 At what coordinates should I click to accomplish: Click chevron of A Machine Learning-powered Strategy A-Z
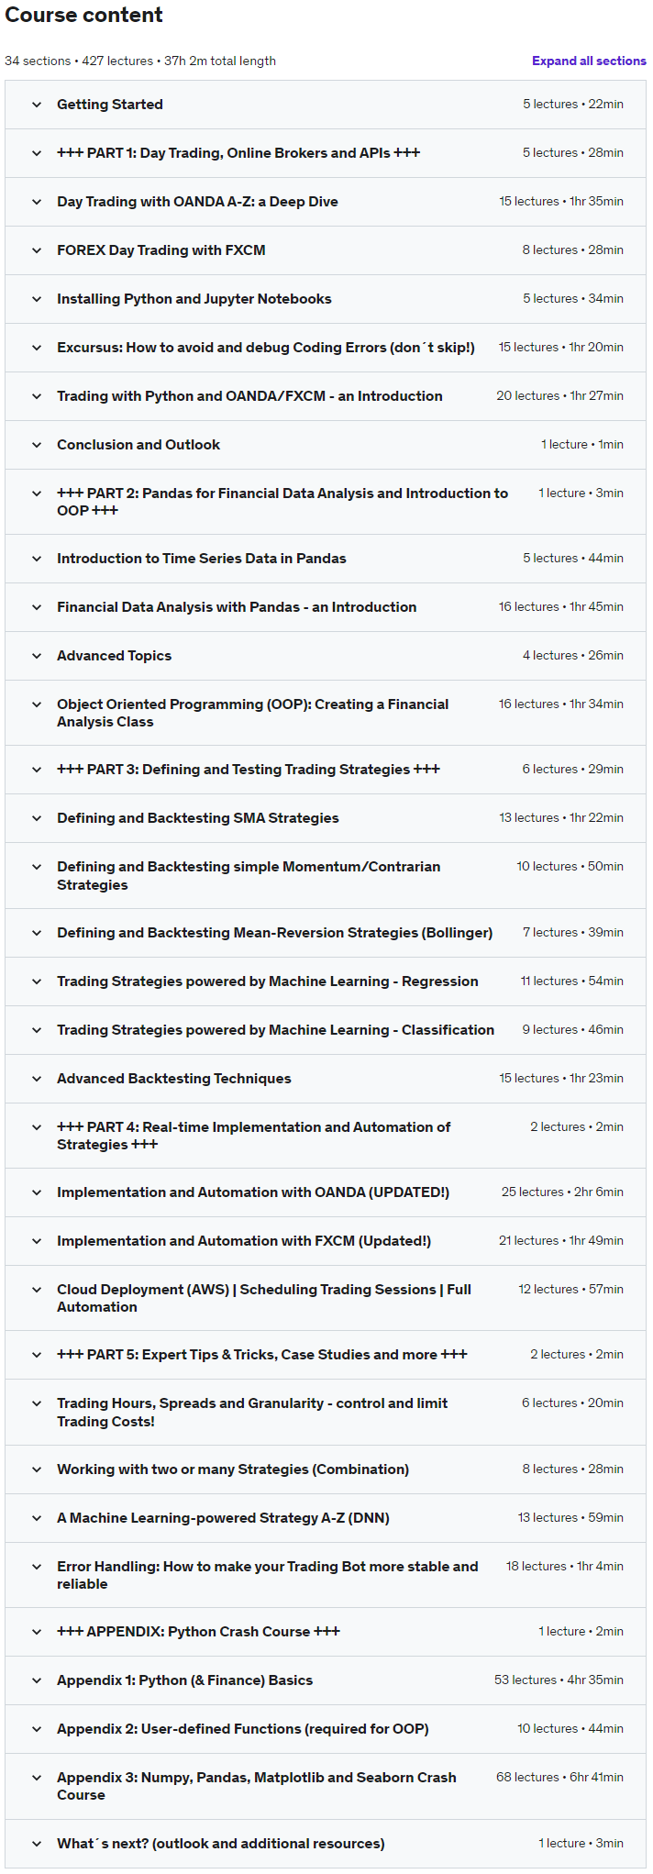[x=37, y=1518]
